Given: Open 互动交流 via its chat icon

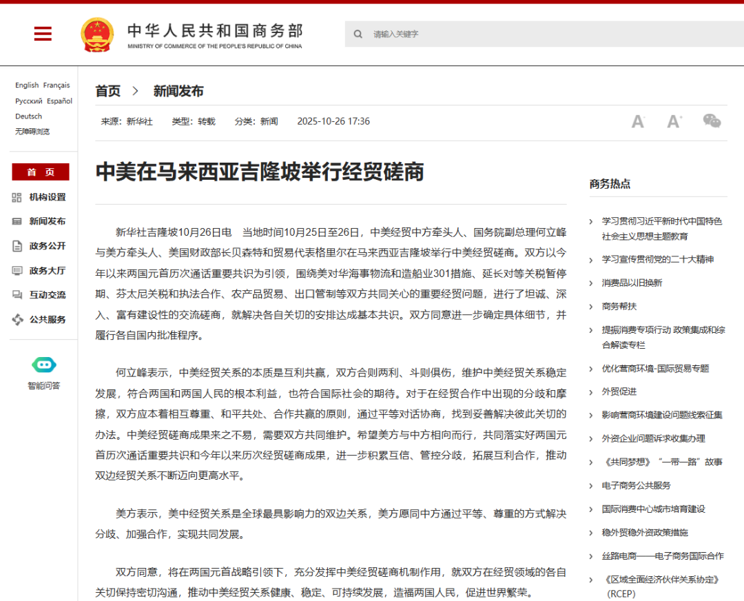Looking at the screenshot, I should 16,294.
